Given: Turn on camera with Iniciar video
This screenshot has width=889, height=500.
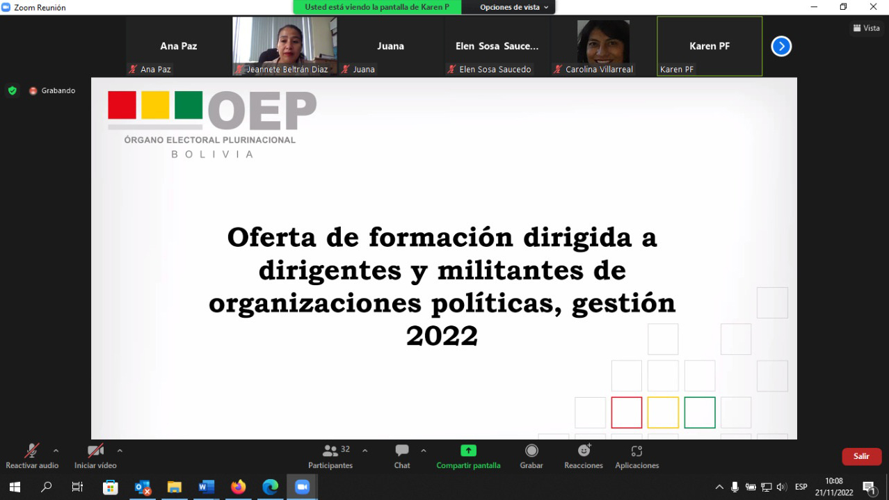Looking at the screenshot, I should (95, 456).
